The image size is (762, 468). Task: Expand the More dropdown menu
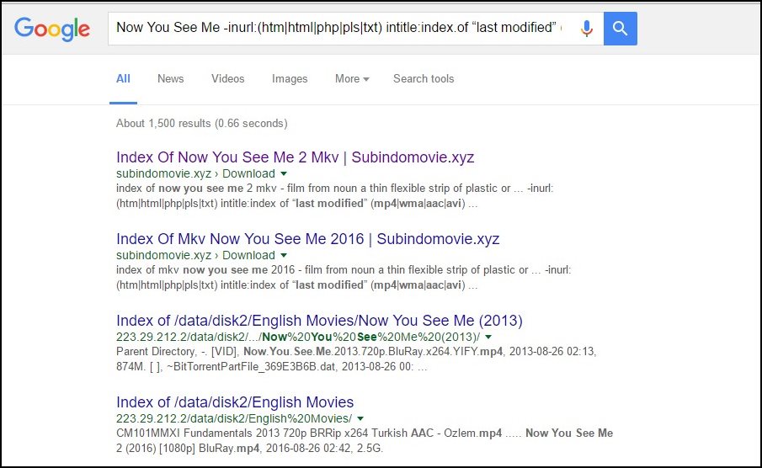[352, 79]
